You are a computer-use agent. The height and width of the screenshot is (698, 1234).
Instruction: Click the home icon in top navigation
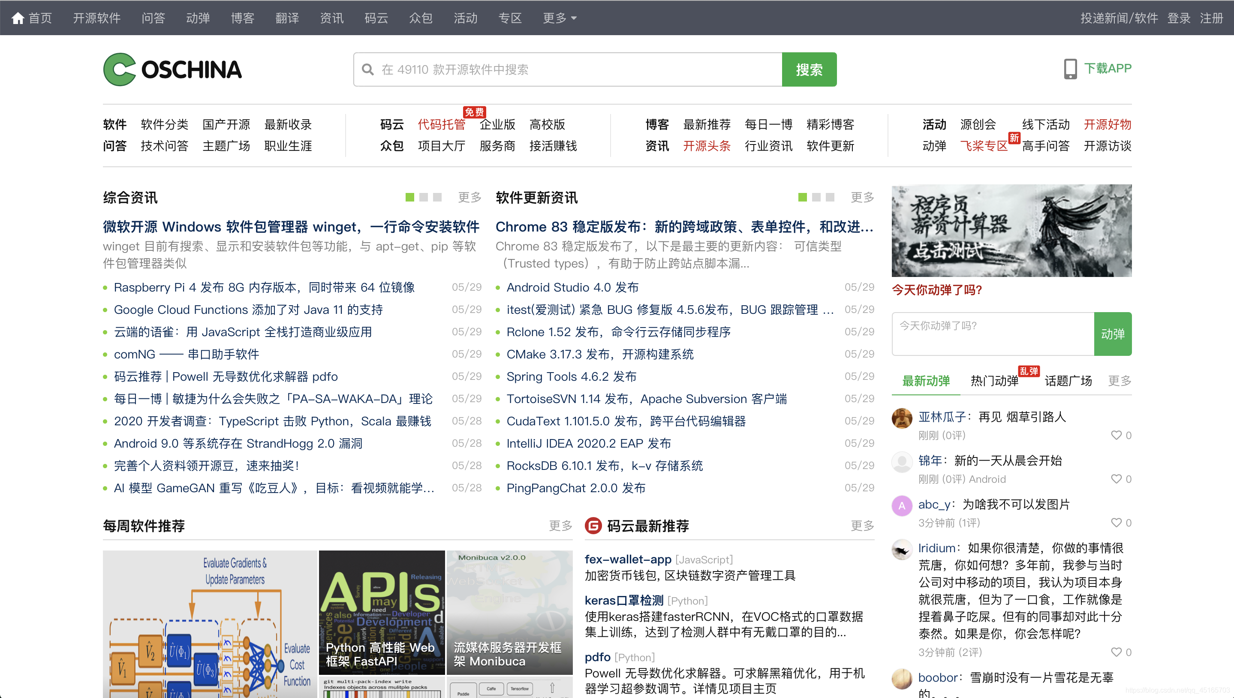click(18, 18)
